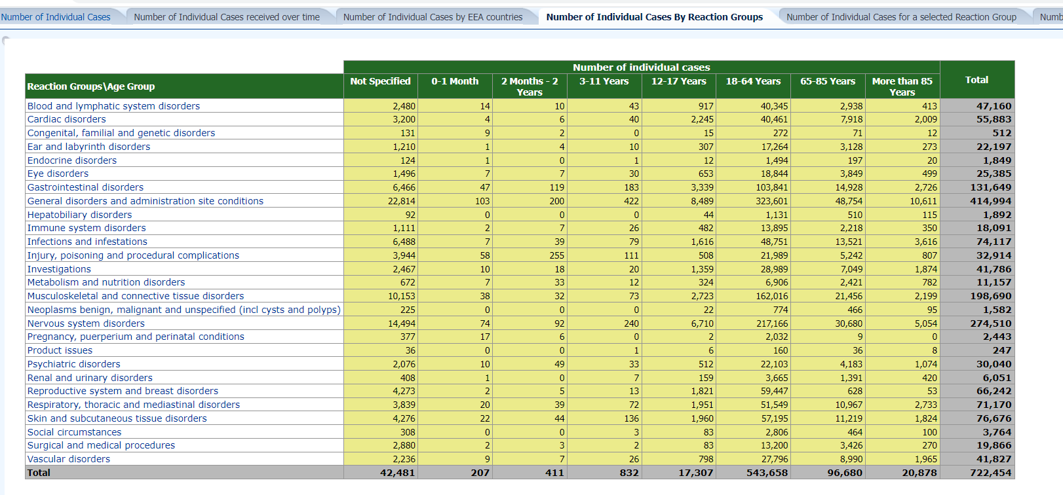Open the selected Reaction Group tab

pos(901,17)
